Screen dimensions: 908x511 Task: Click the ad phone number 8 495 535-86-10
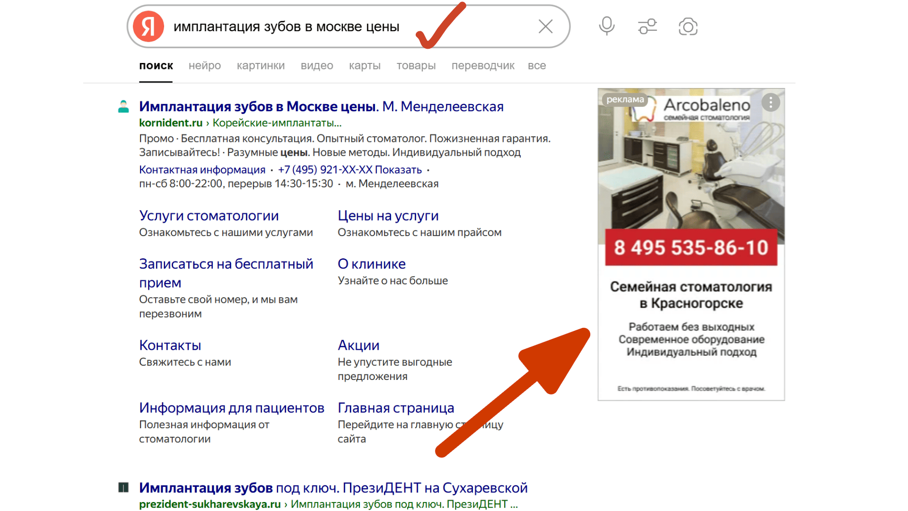coord(691,247)
